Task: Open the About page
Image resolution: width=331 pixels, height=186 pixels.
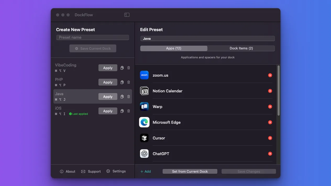Action: (68, 171)
